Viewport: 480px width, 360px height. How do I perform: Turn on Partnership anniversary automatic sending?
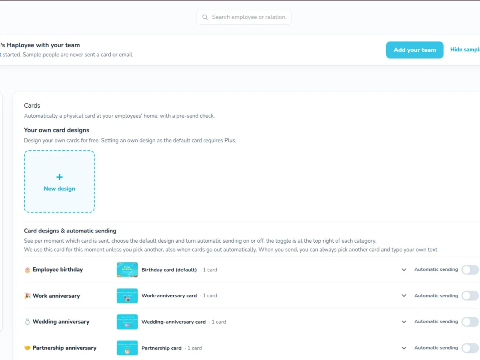470,348
